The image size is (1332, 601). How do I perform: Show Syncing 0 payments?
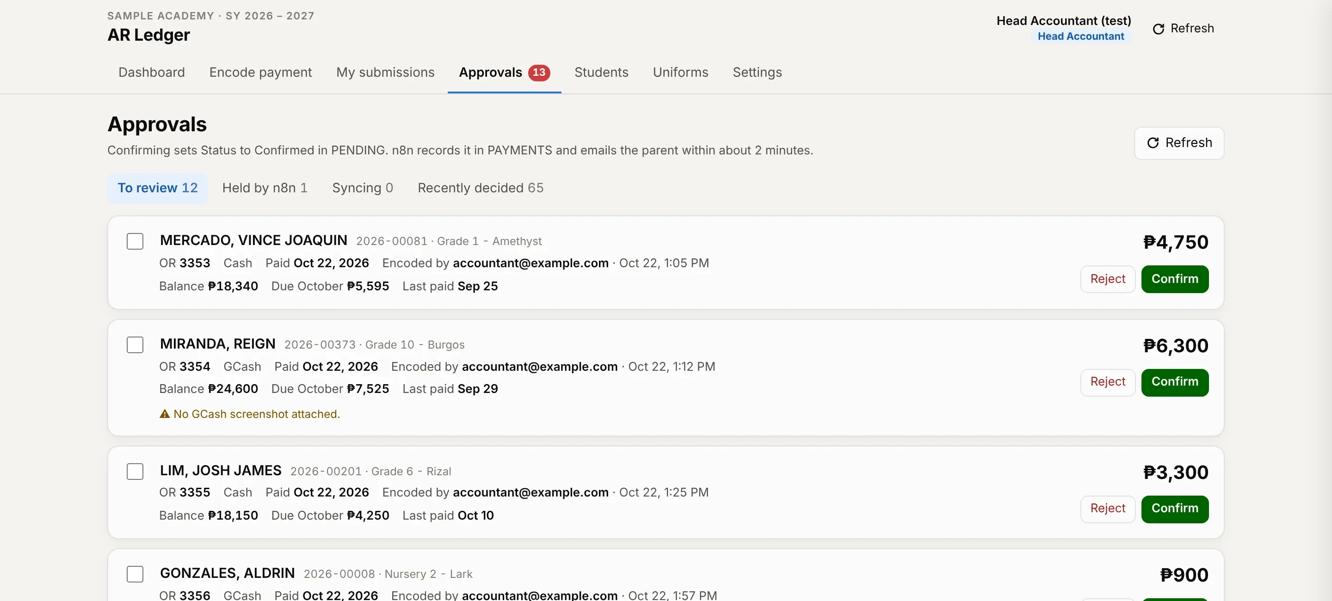pyautogui.click(x=363, y=188)
